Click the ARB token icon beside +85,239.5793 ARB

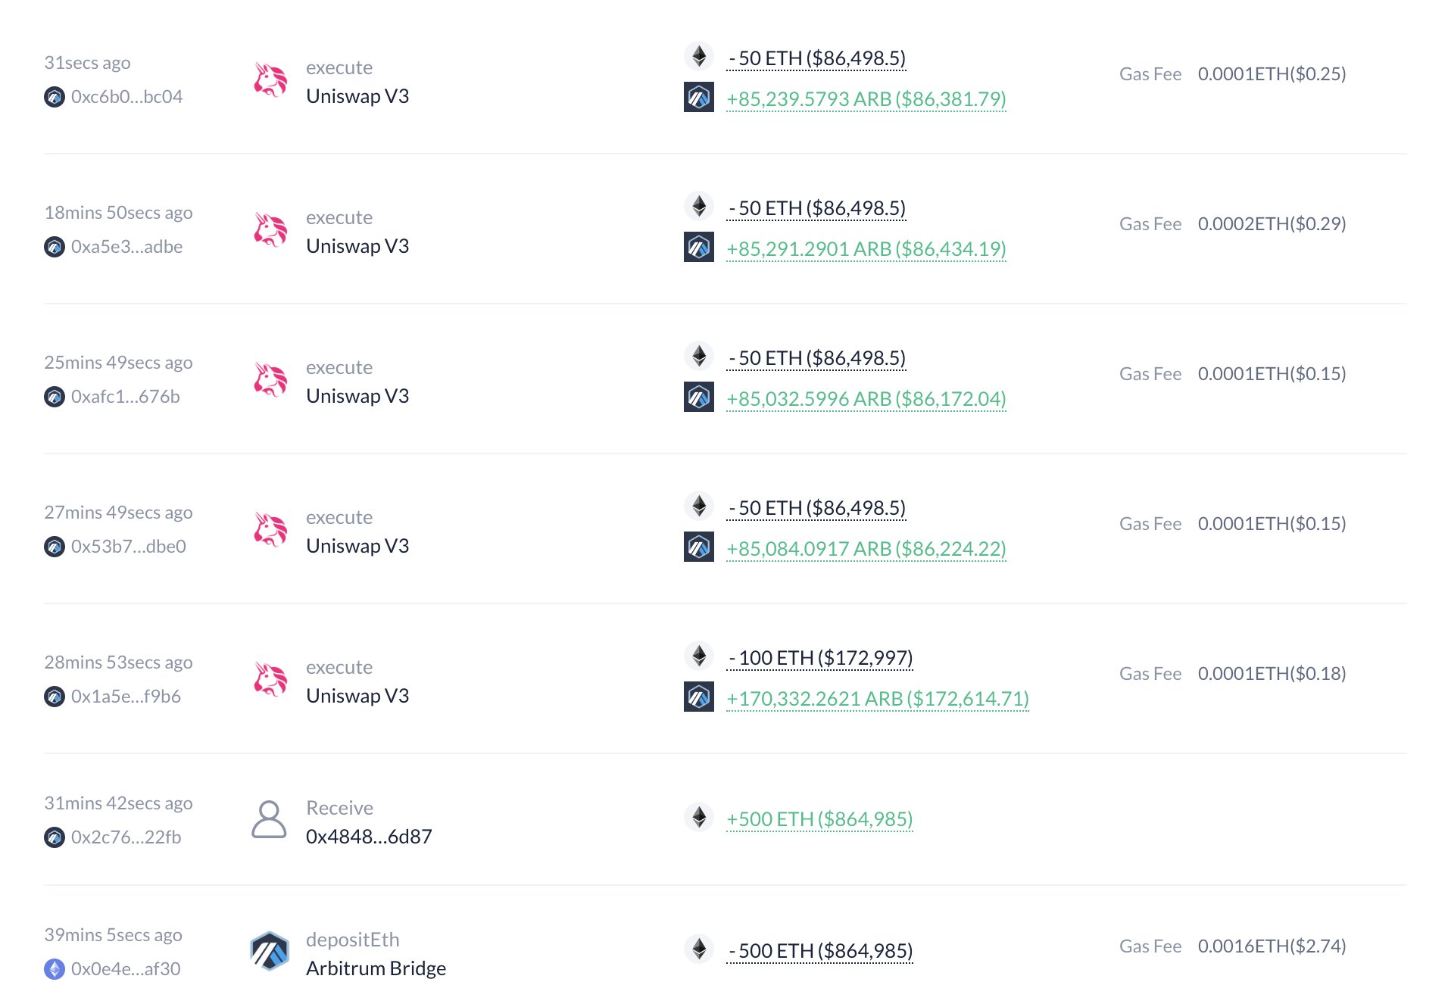(x=699, y=97)
